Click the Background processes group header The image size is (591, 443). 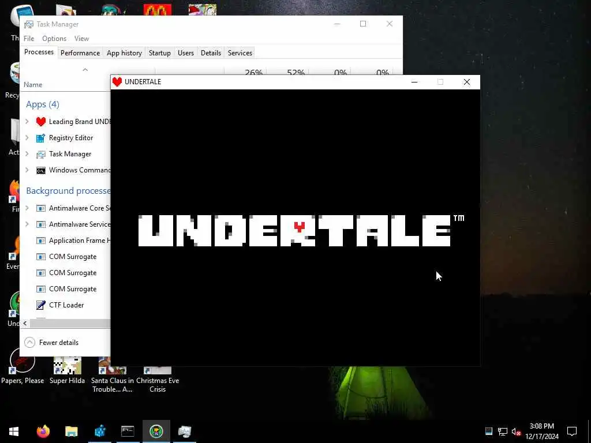(x=68, y=190)
